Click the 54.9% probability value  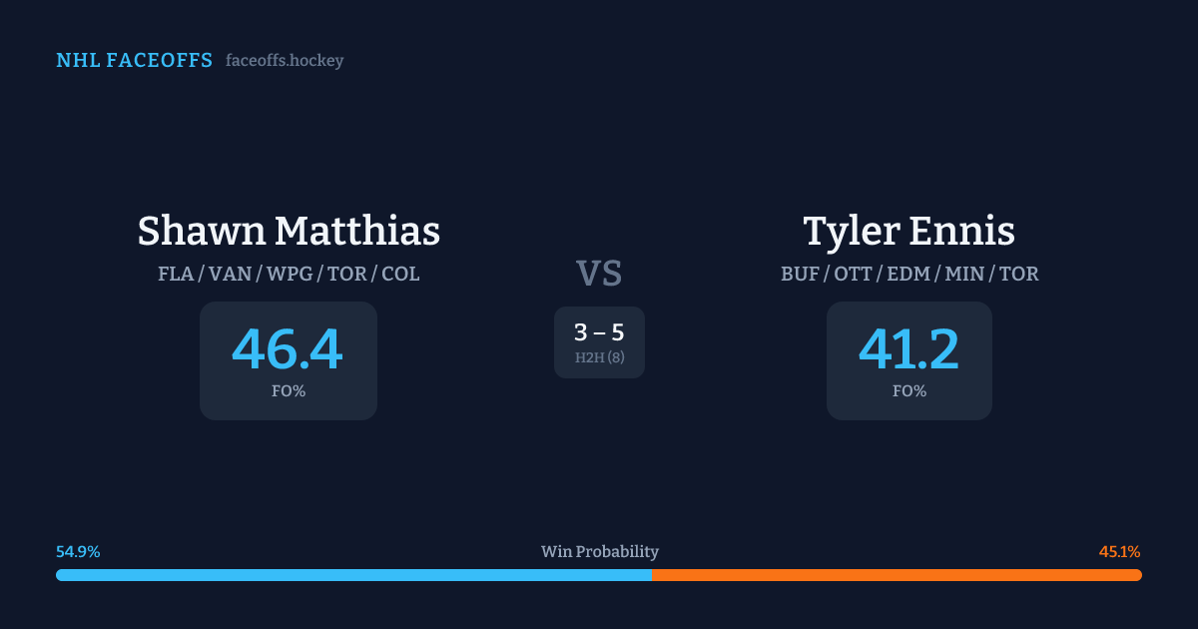click(78, 552)
